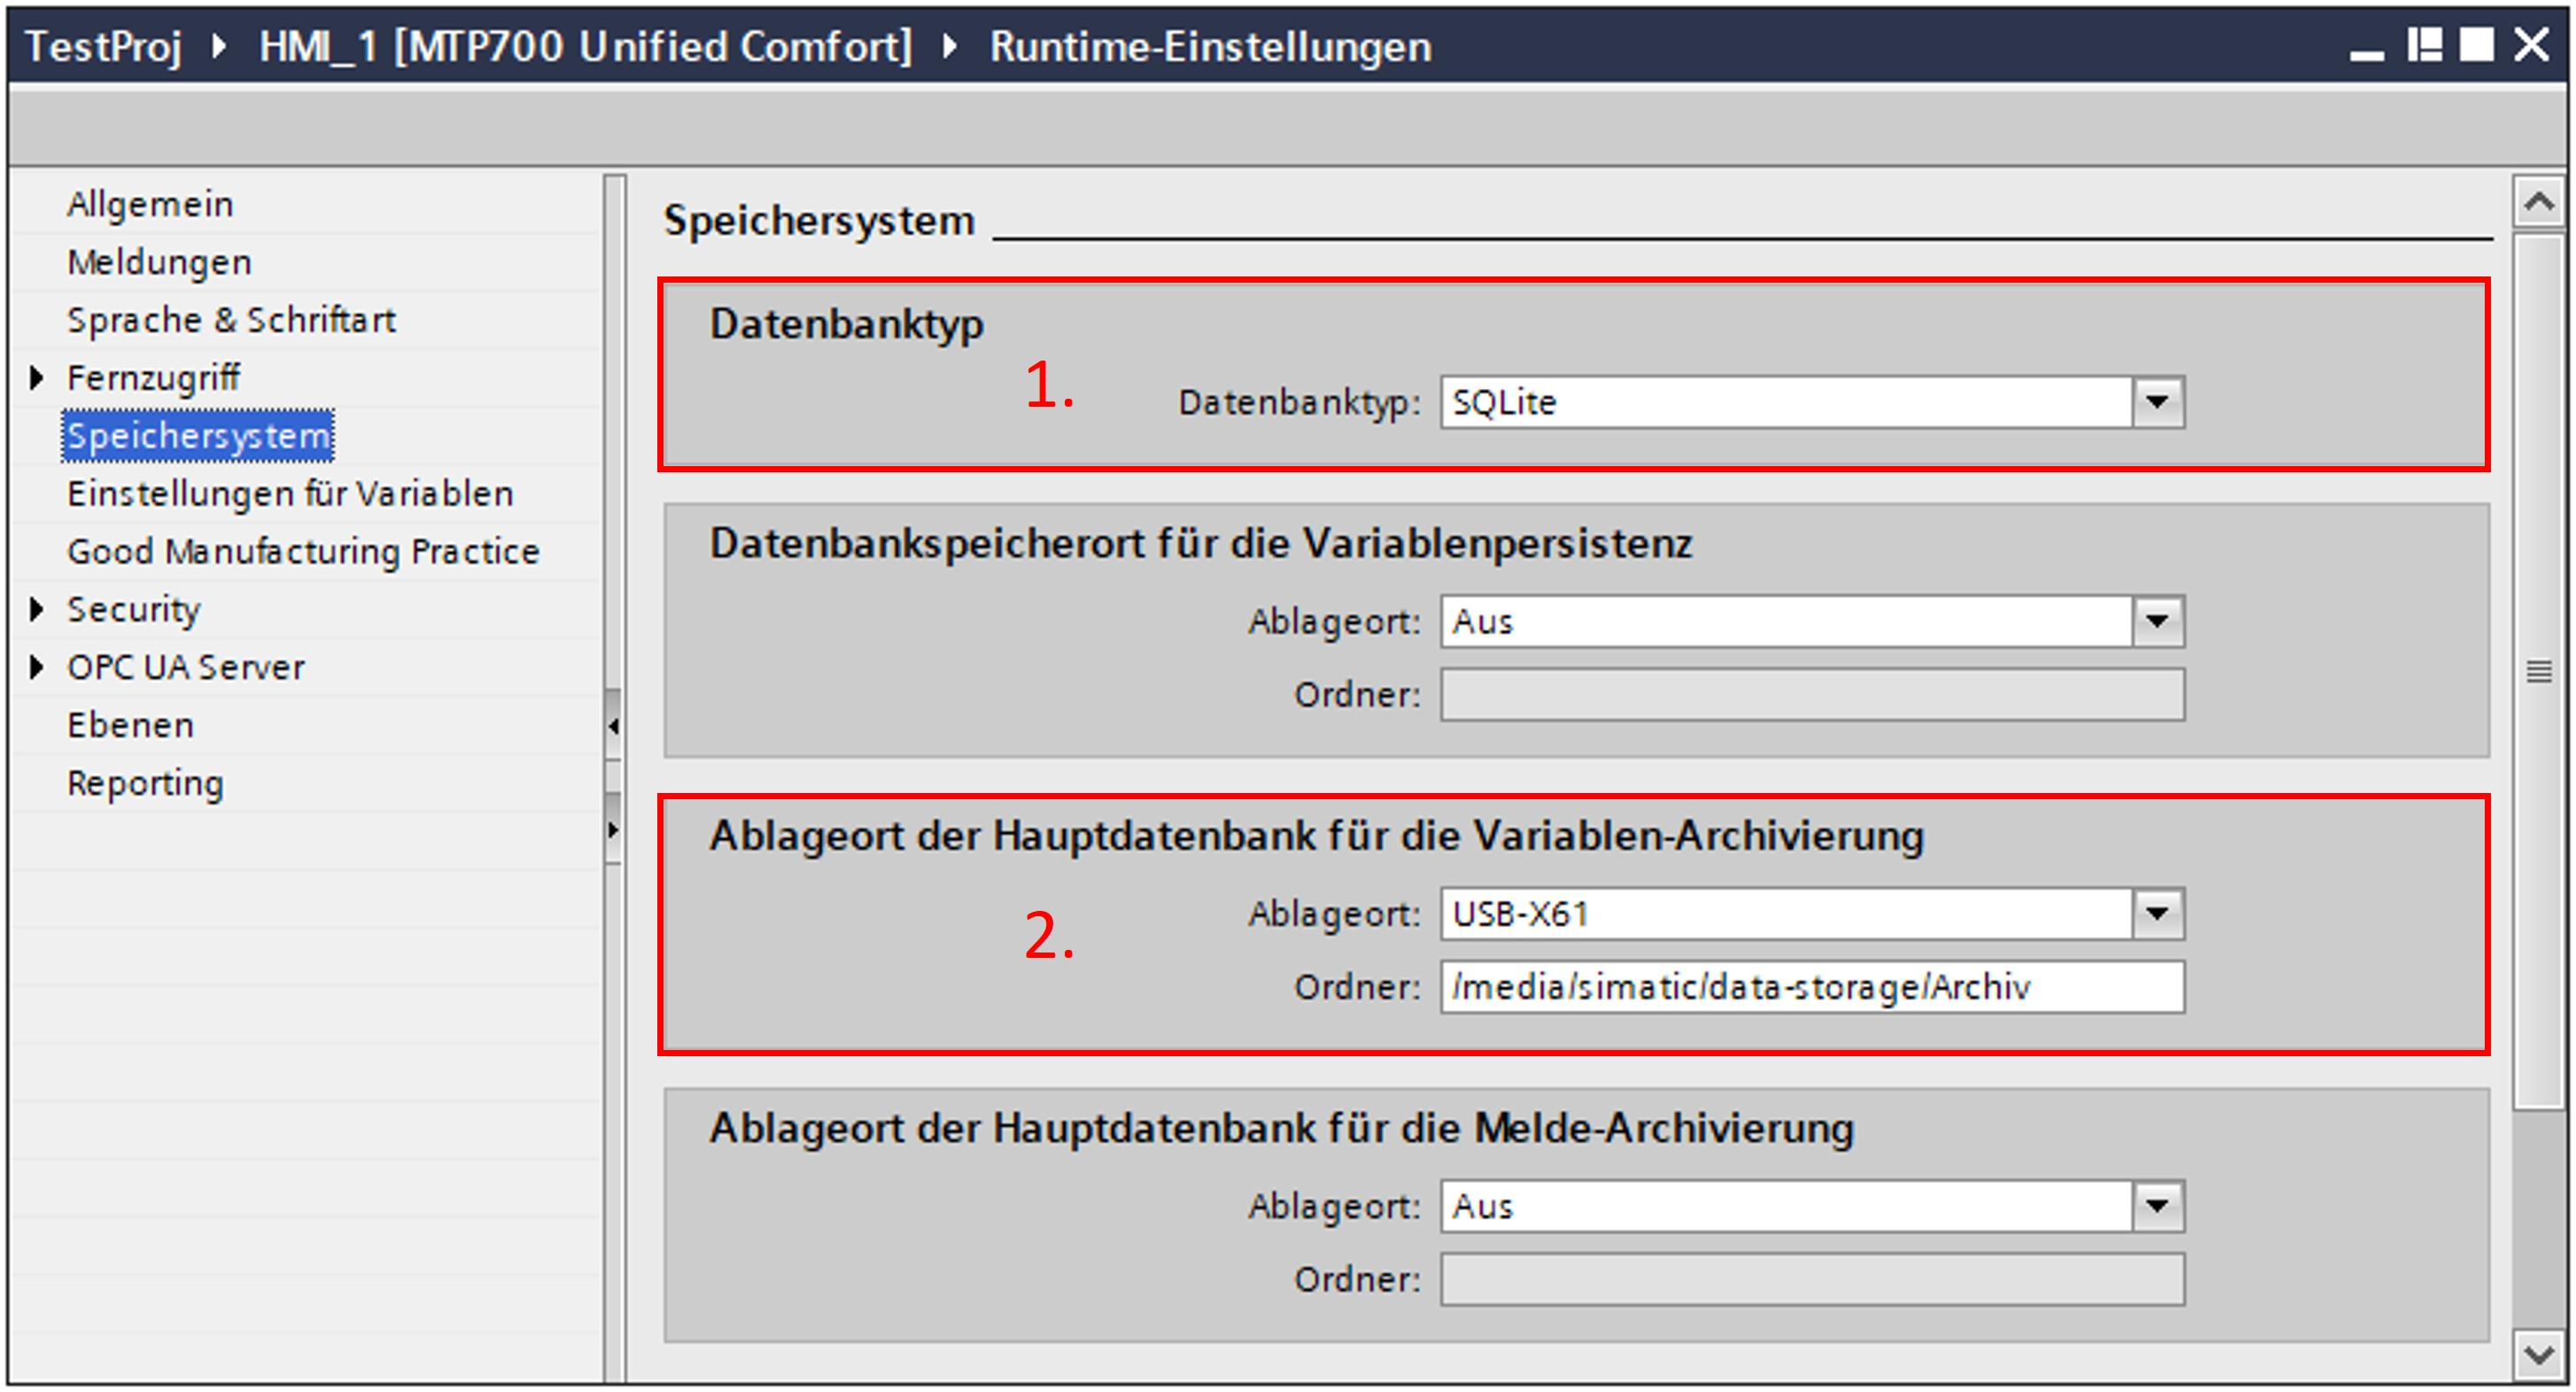Expand the Fernzugriff tree node
Viewport: 2576px width, 1392px height.
(x=37, y=378)
